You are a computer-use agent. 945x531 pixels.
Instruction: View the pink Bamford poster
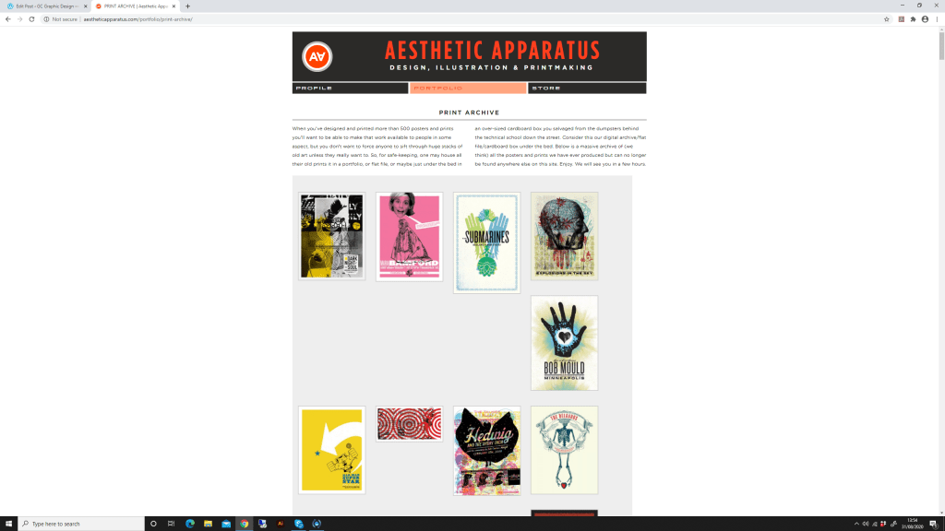tap(409, 237)
